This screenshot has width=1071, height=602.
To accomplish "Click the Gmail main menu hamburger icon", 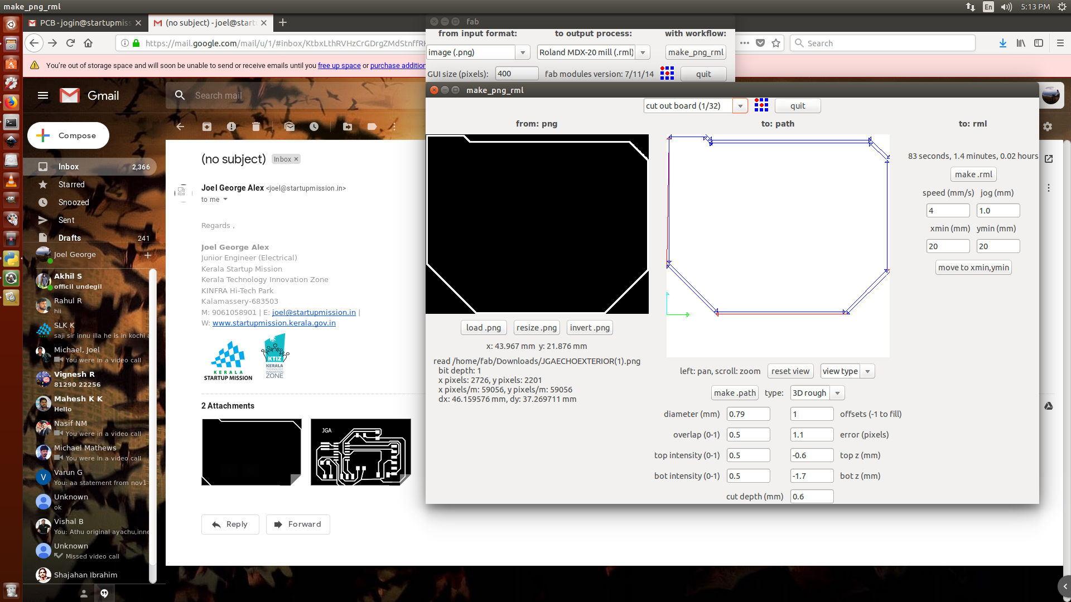I will [43, 95].
